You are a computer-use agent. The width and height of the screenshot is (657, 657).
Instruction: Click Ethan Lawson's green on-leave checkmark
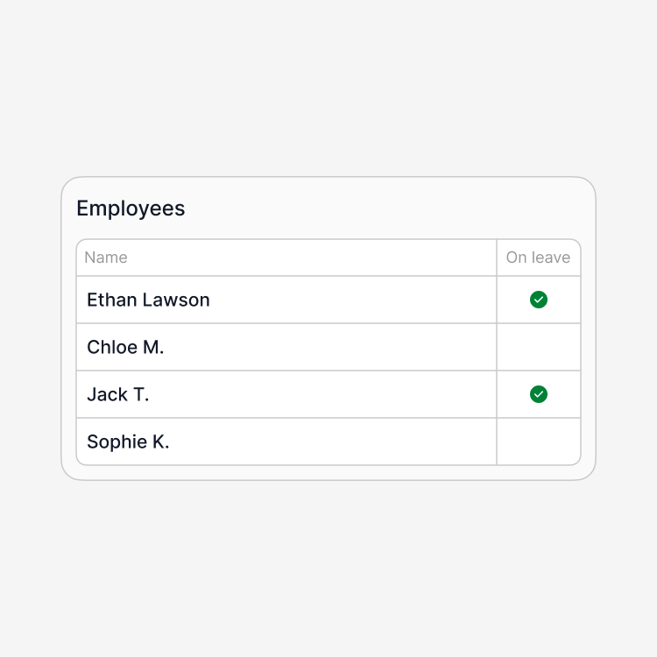pyautogui.click(x=539, y=300)
